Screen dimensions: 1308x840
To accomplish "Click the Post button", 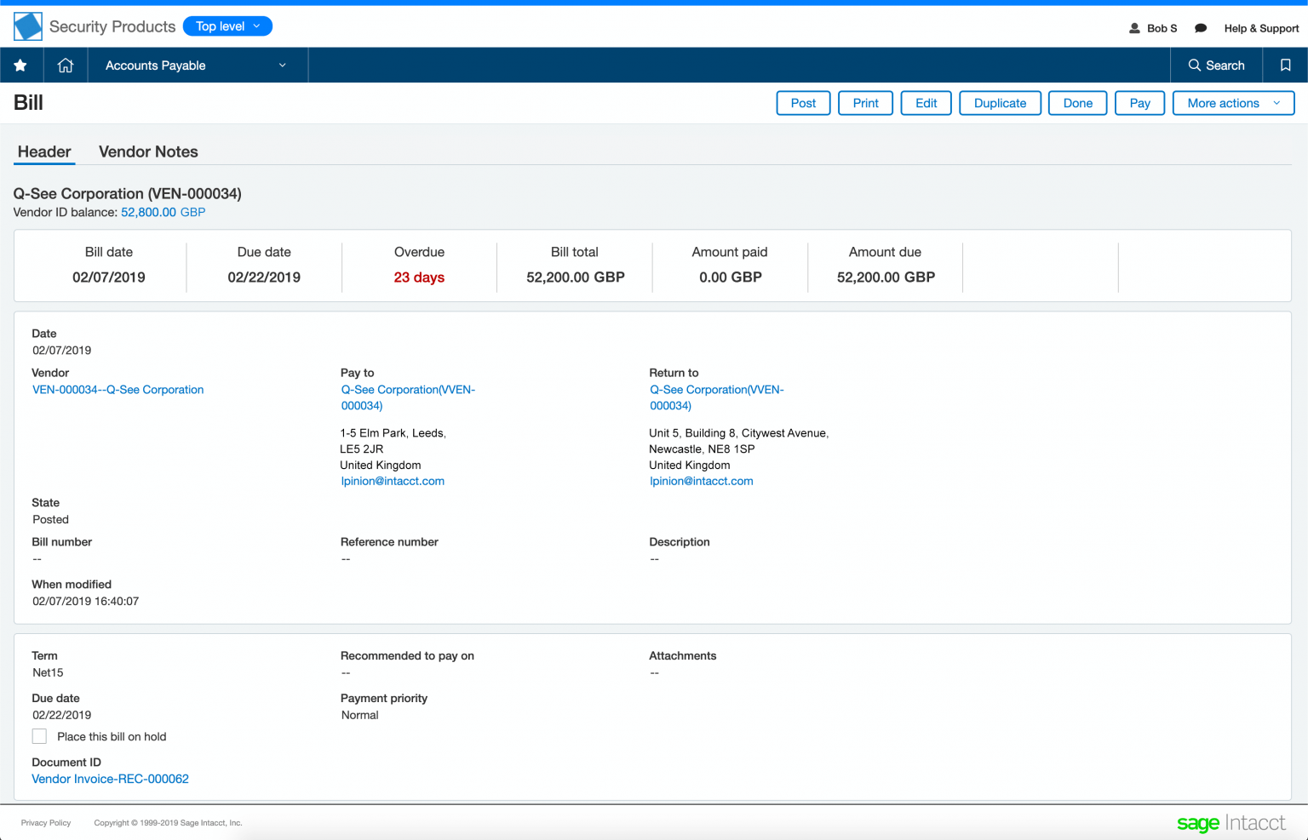I will [803, 103].
